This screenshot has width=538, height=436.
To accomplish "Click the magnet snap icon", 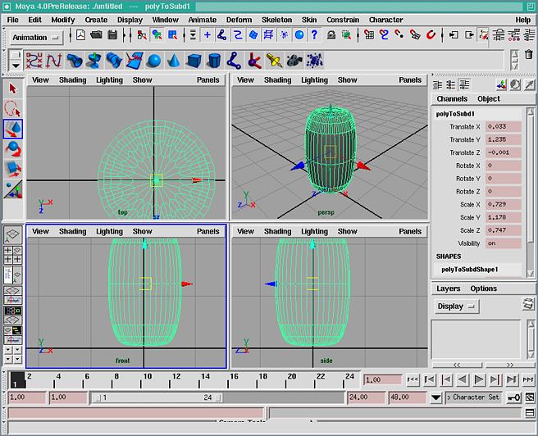I will (430, 35).
